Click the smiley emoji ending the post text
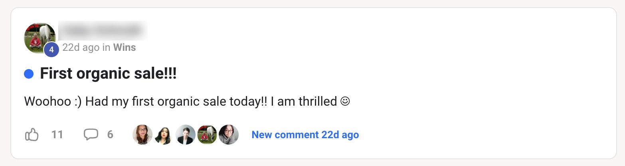 tap(345, 102)
